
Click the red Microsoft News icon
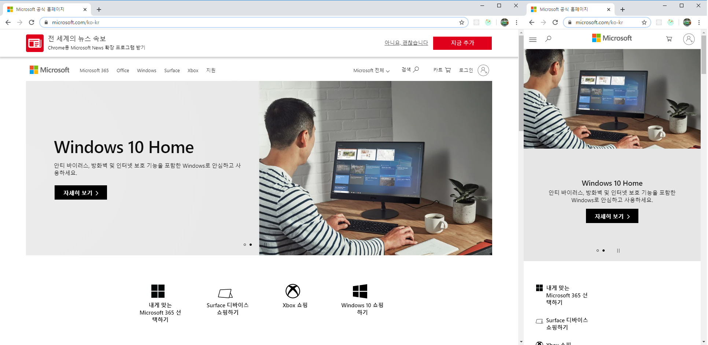(35, 43)
